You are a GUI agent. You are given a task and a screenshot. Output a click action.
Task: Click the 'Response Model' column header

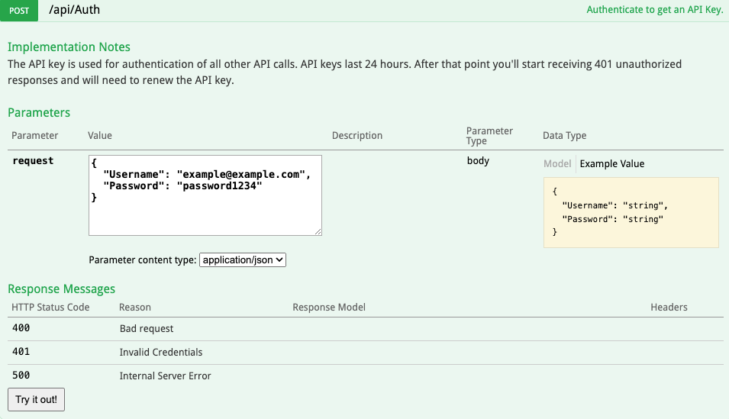point(329,308)
